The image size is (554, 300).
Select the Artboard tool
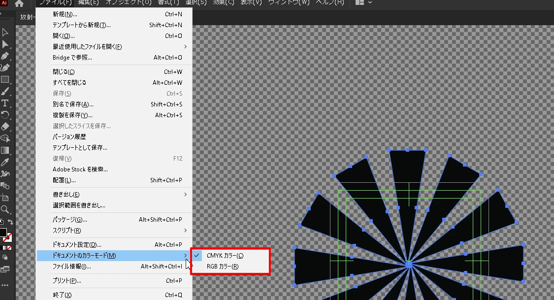click(5, 197)
